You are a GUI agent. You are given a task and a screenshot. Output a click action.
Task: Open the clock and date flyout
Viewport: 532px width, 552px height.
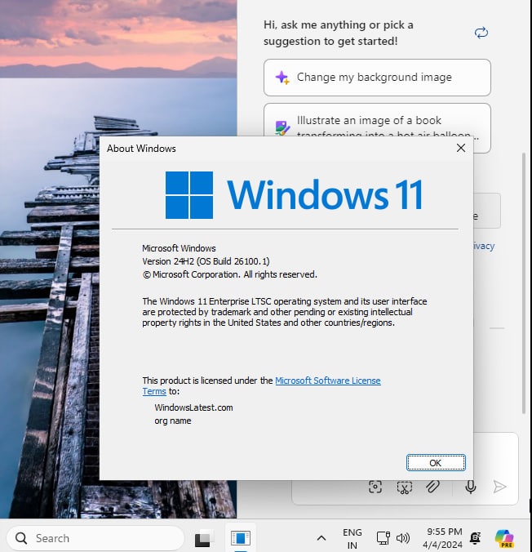tap(444, 538)
